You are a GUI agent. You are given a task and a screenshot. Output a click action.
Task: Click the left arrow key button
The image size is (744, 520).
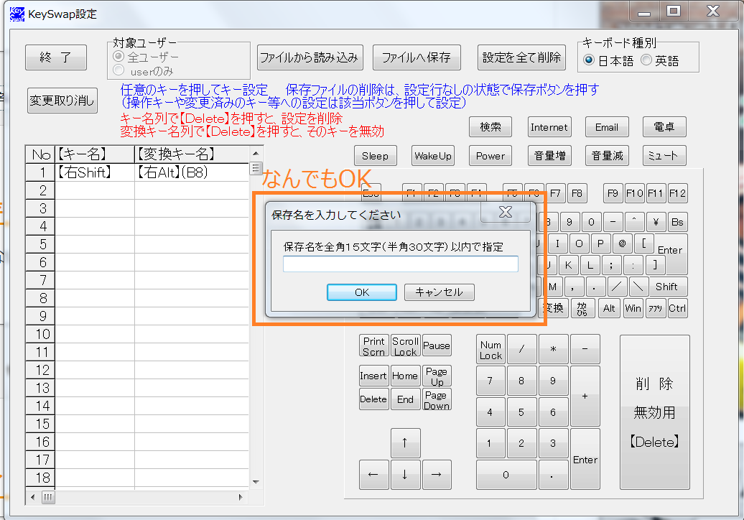pos(373,474)
